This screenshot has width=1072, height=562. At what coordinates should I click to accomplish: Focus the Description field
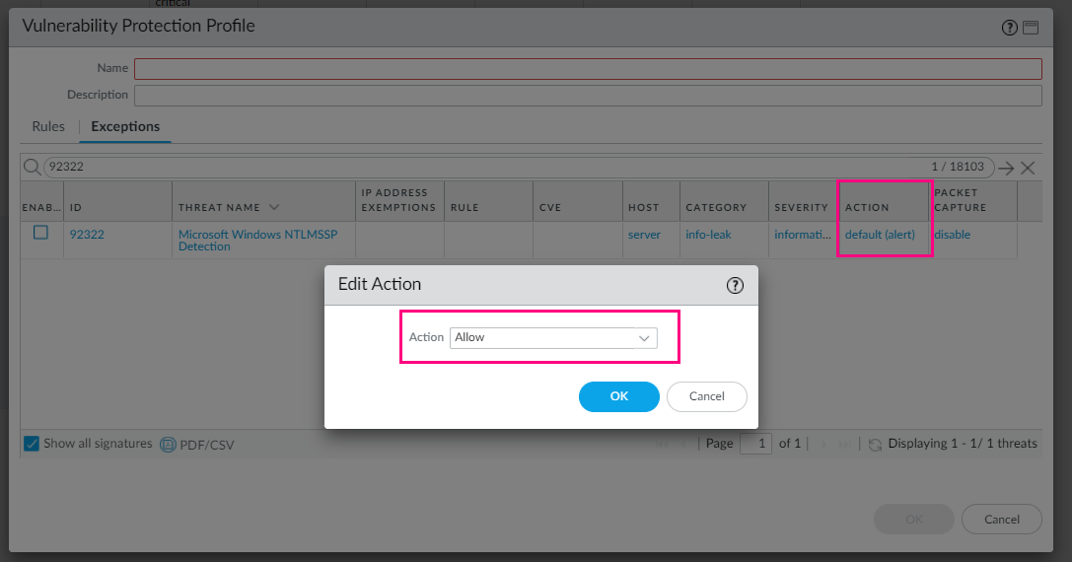(588, 96)
